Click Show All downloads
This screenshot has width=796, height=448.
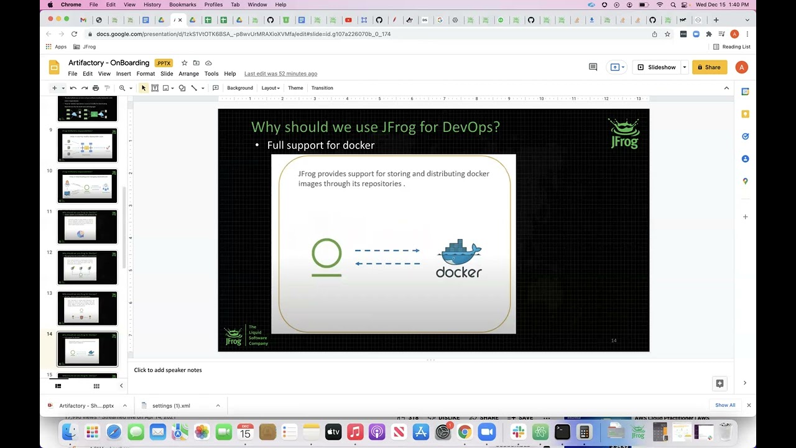click(x=725, y=405)
